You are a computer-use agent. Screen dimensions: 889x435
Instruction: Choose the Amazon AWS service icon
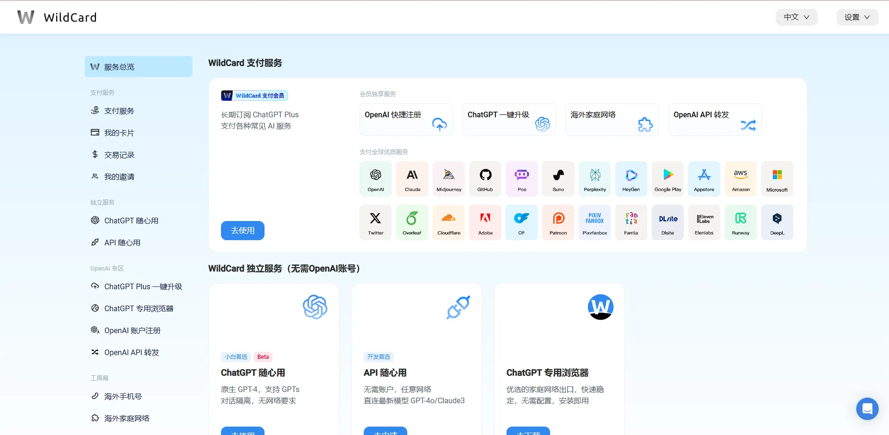[x=741, y=179]
